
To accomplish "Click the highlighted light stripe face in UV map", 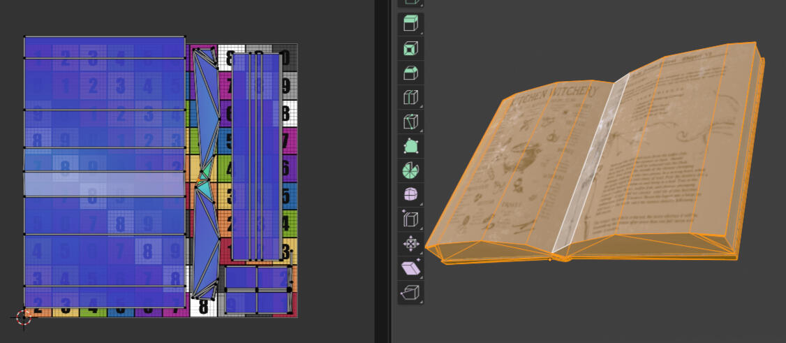I will coord(105,184).
